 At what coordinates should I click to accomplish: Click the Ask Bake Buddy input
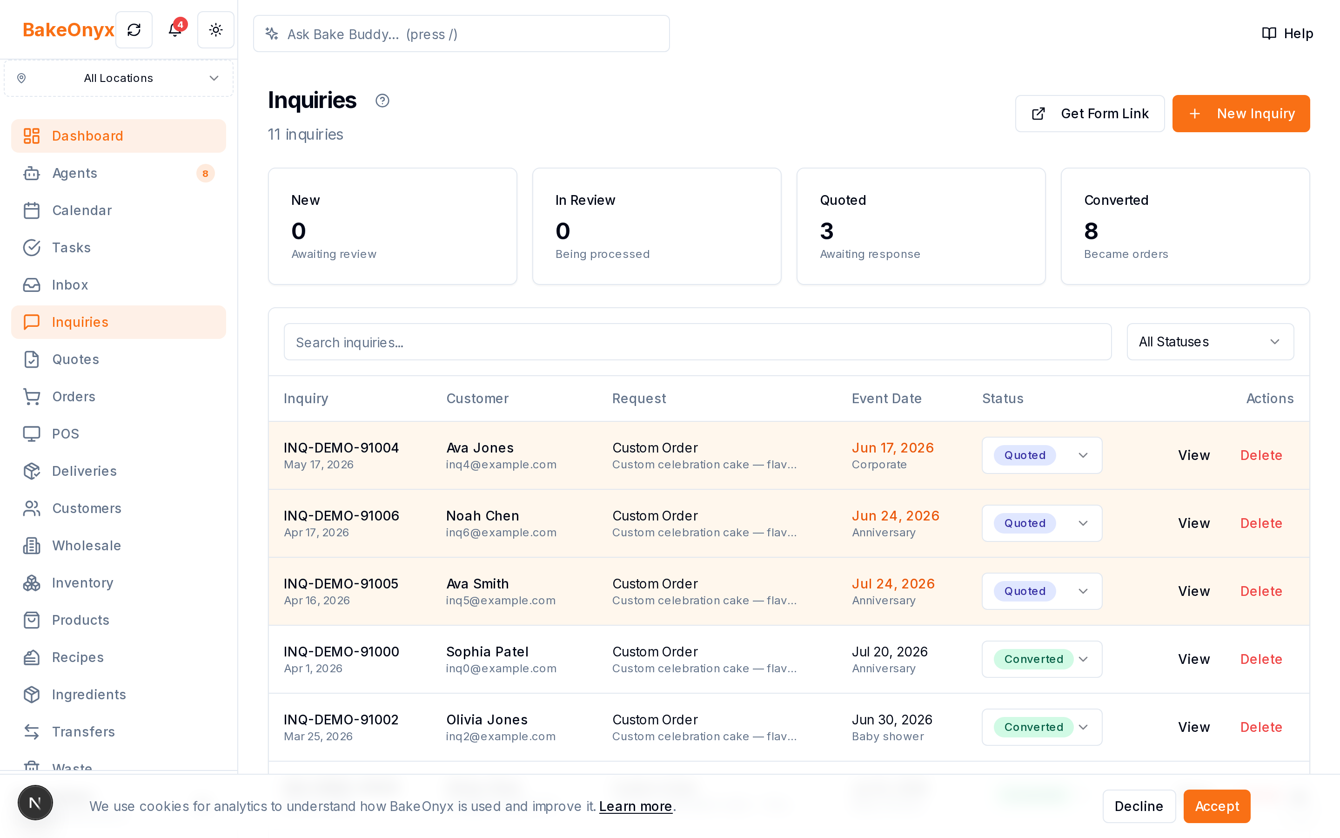tap(461, 34)
